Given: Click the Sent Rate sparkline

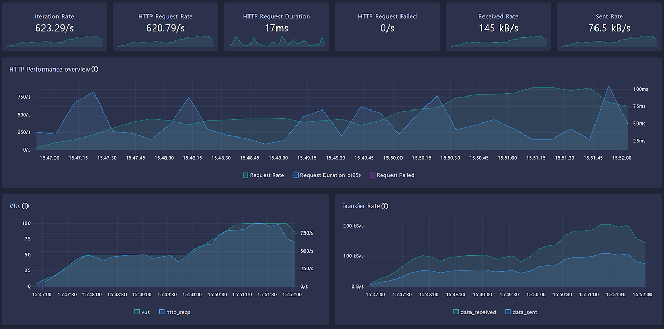Looking at the screenshot, I should click(x=610, y=42).
